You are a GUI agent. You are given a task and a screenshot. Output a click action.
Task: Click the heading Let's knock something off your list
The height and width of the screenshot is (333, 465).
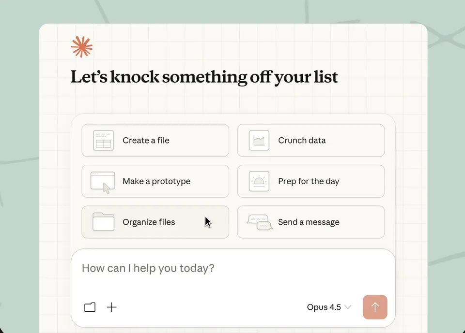click(x=204, y=76)
